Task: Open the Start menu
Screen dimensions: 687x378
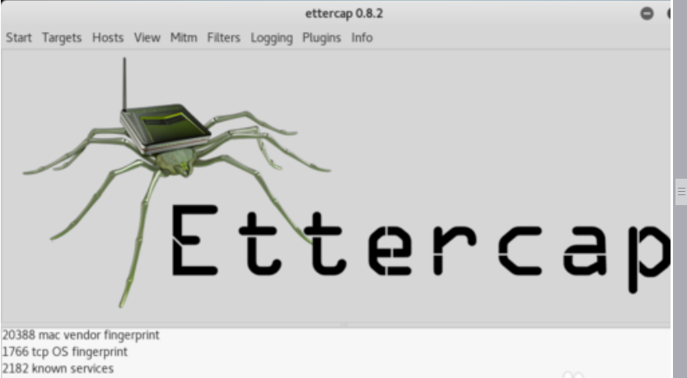Action: 19,38
